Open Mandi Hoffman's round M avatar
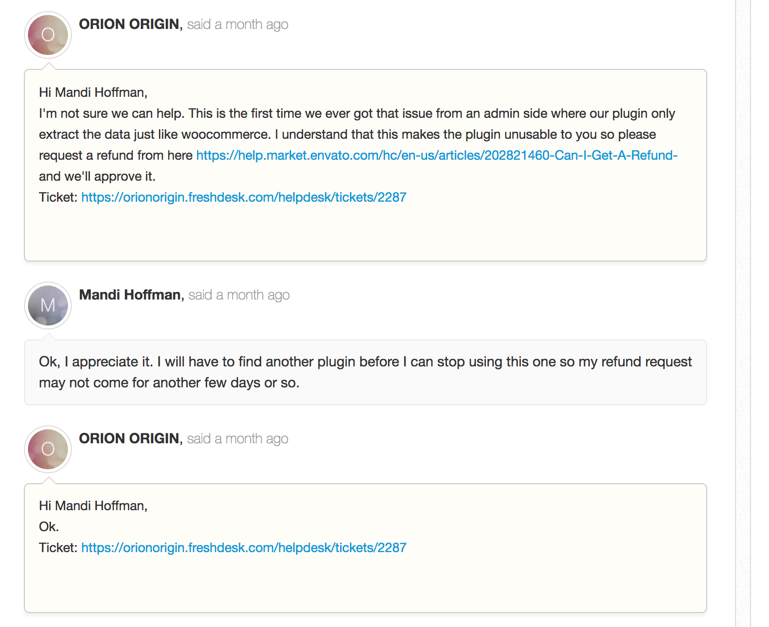This screenshot has height=627, width=769. click(x=48, y=306)
